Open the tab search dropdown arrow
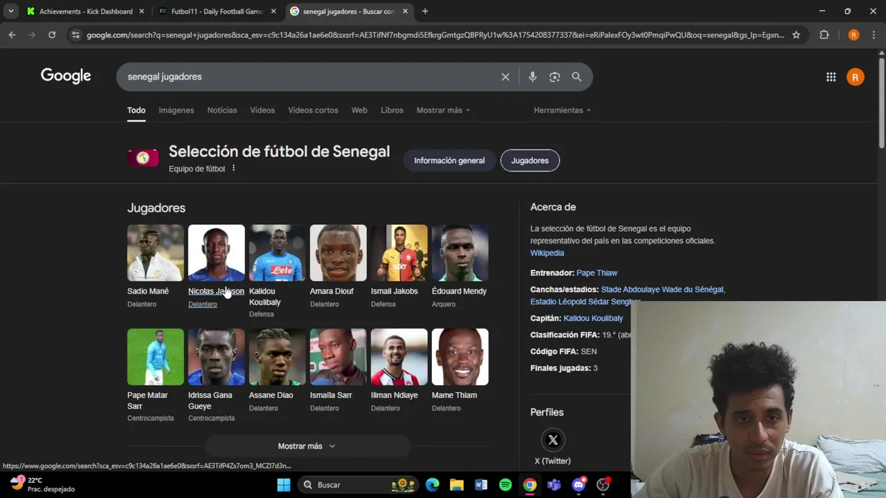 [x=11, y=11]
